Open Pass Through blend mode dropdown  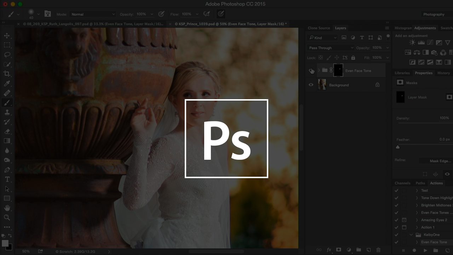point(331,48)
